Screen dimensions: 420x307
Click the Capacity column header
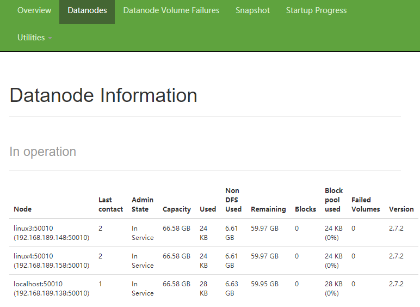click(x=176, y=209)
